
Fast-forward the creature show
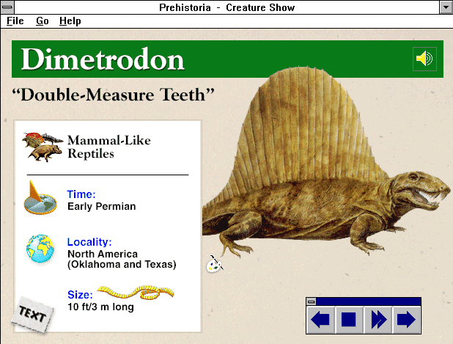(378, 320)
